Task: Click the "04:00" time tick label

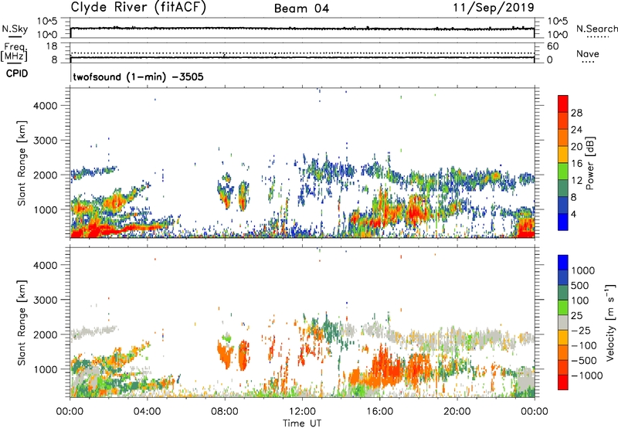Action: click(147, 412)
